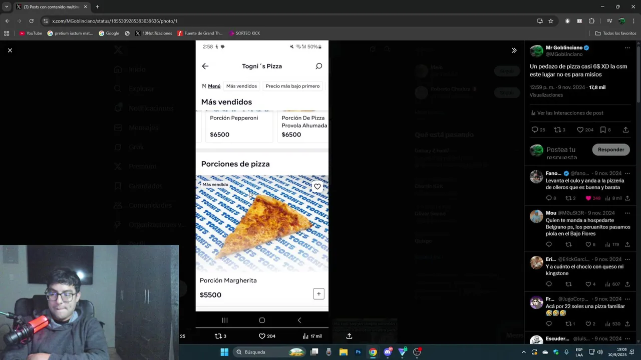The height and width of the screenshot is (360, 641).
Task: Click the taskbar Búsqueda search box
Action: (x=270, y=352)
